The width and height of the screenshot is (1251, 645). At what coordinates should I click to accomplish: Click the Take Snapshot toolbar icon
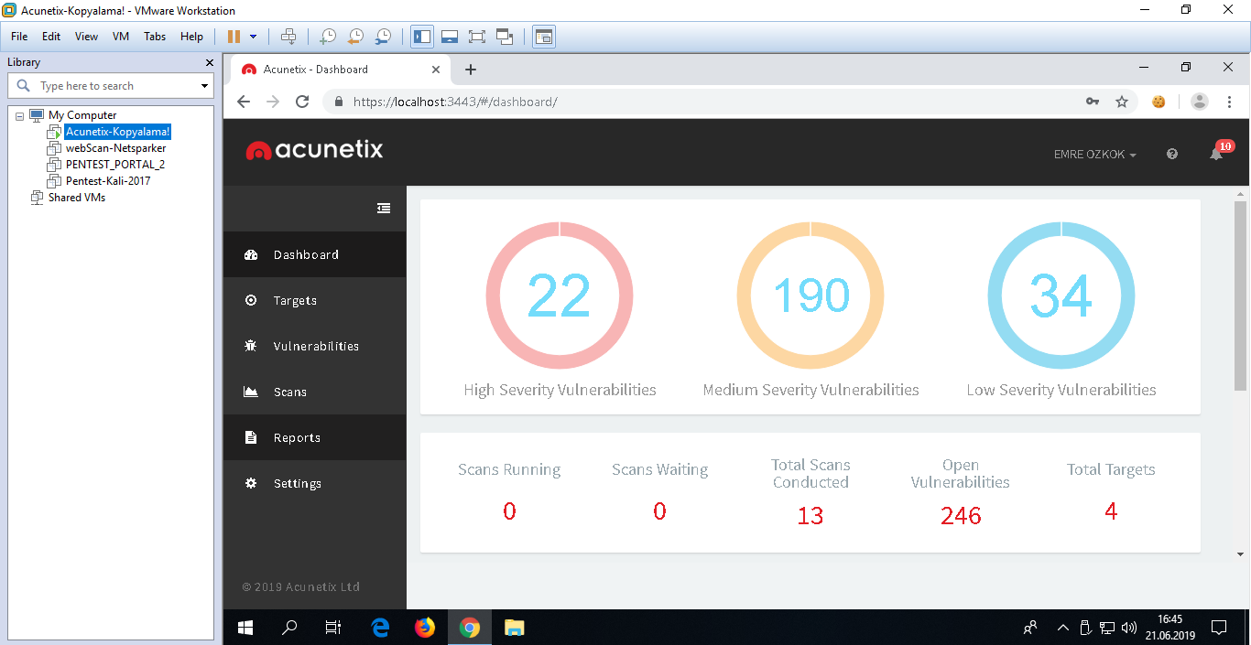coord(327,37)
